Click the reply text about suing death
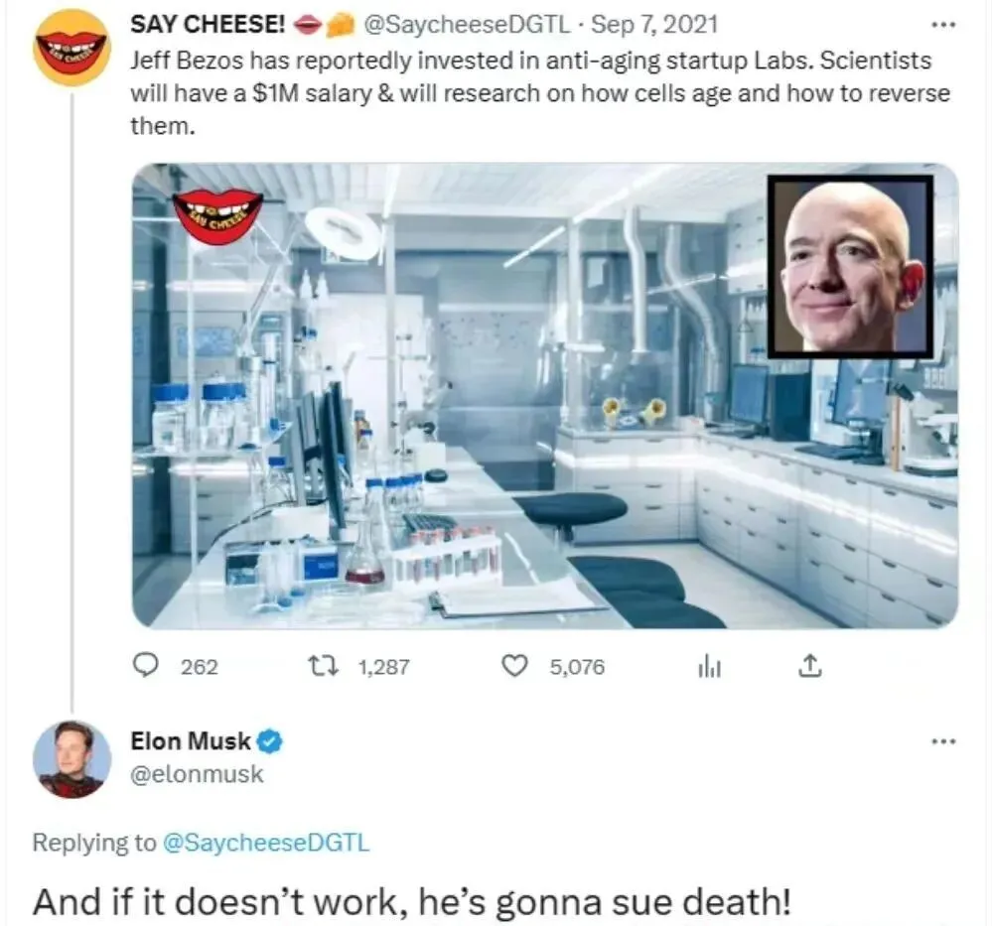The image size is (992, 926). (x=412, y=900)
